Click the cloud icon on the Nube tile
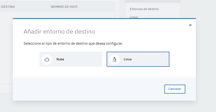The width and height of the screenshot is (216, 112). (x=47, y=59)
